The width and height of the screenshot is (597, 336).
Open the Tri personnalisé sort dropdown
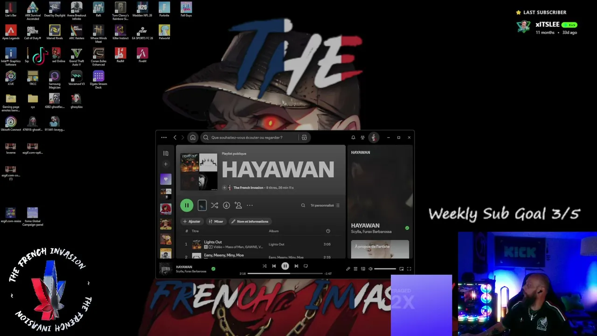[325, 205]
